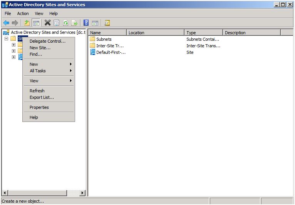The width and height of the screenshot is (295, 205).
Task: Click the tree pane scrollbar right arrow
Action: click(82, 193)
